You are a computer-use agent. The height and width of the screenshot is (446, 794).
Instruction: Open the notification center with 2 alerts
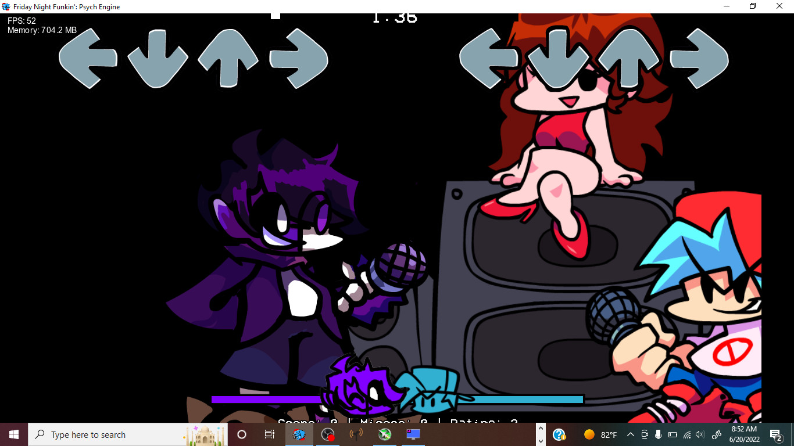click(x=776, y=434)
